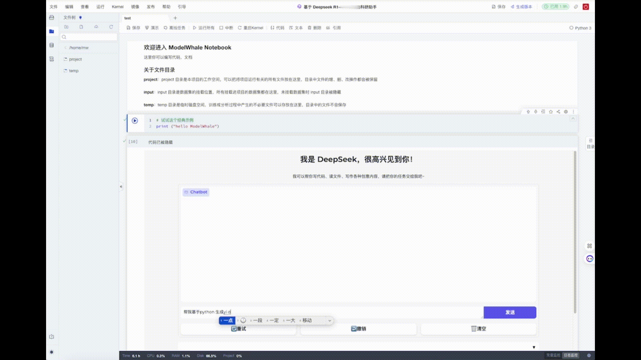Click the 演示 toolbar button
The height and width of the screenshot is (360, 641).
point(152,28)
